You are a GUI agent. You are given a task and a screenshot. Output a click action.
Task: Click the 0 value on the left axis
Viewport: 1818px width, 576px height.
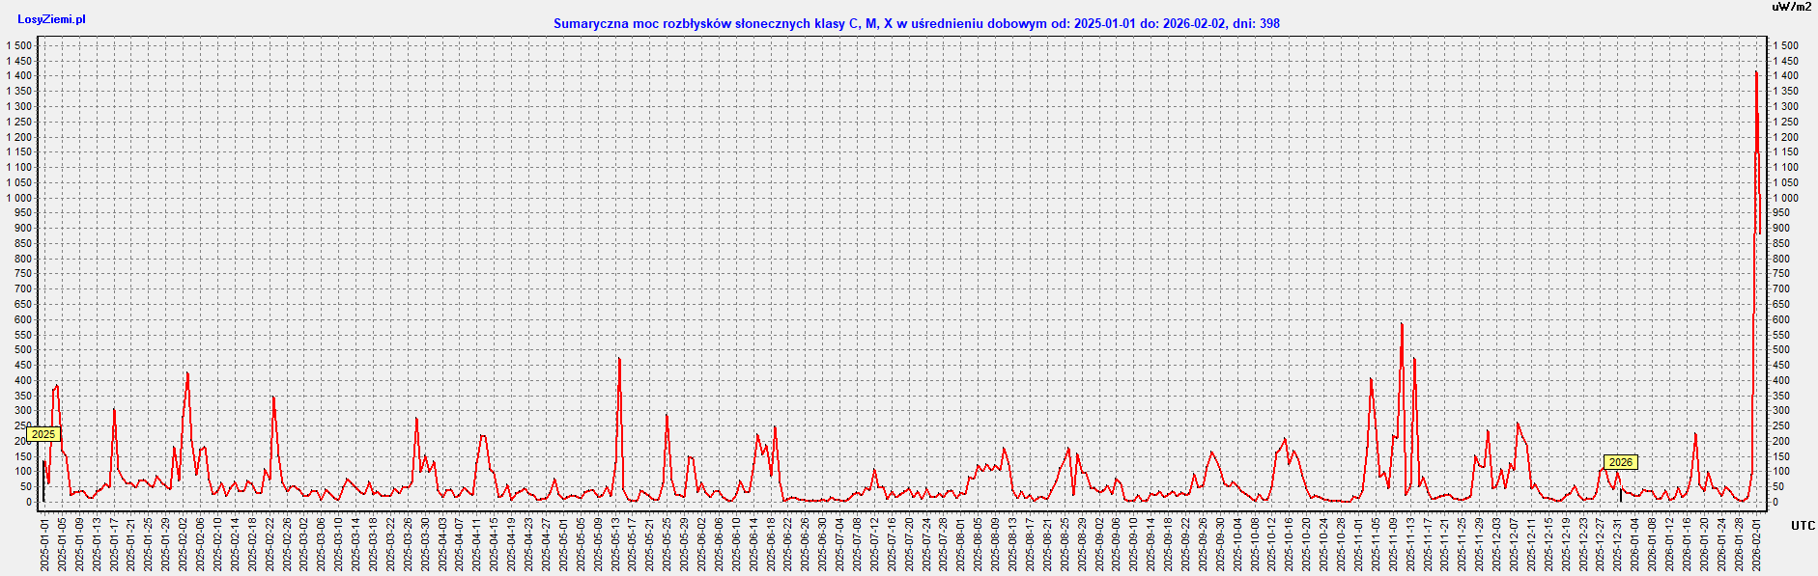(28, 502)
